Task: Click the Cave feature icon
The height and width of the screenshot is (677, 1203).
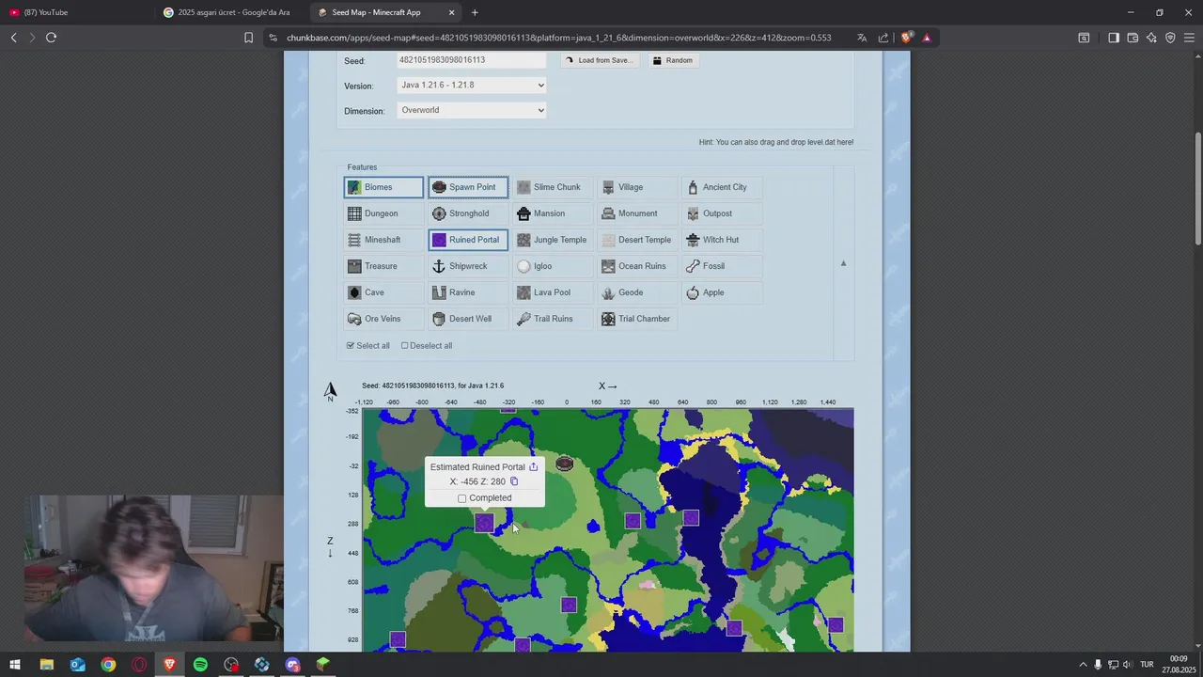Action: tap(354, 292)
